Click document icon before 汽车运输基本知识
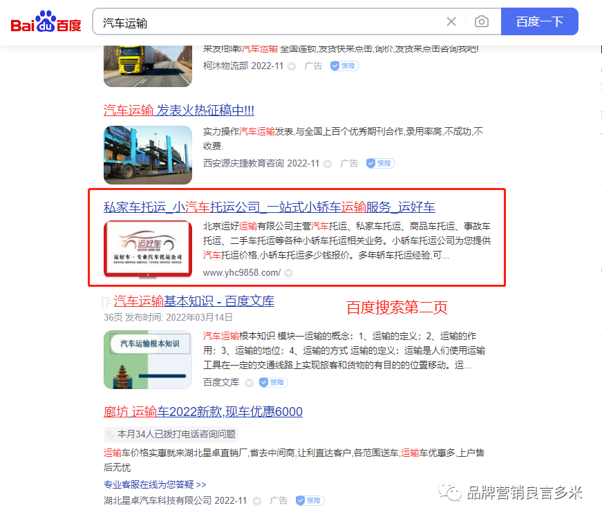Viewport: 602px width, 519px height. click(106, 303)
